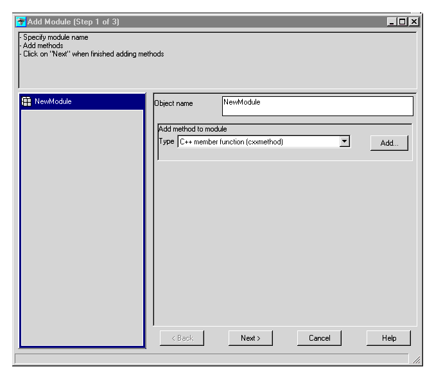This screenshot has width=443, height=385.
Task: Click the Add Module title bar text
Action: click(73, 22)
